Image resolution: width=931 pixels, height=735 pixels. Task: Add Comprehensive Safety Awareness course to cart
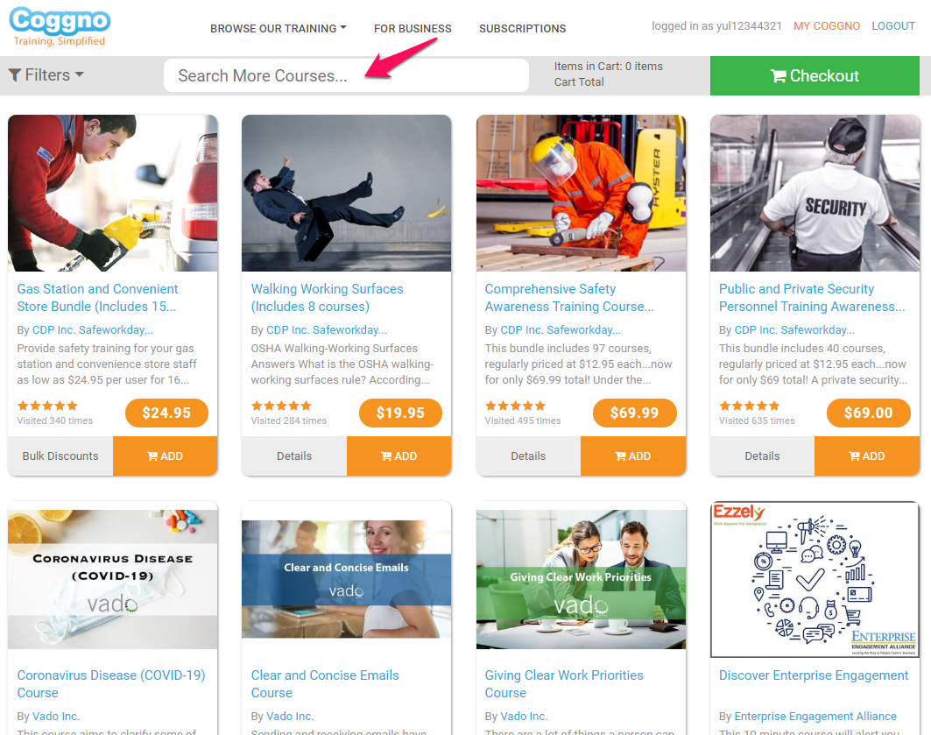633,456
